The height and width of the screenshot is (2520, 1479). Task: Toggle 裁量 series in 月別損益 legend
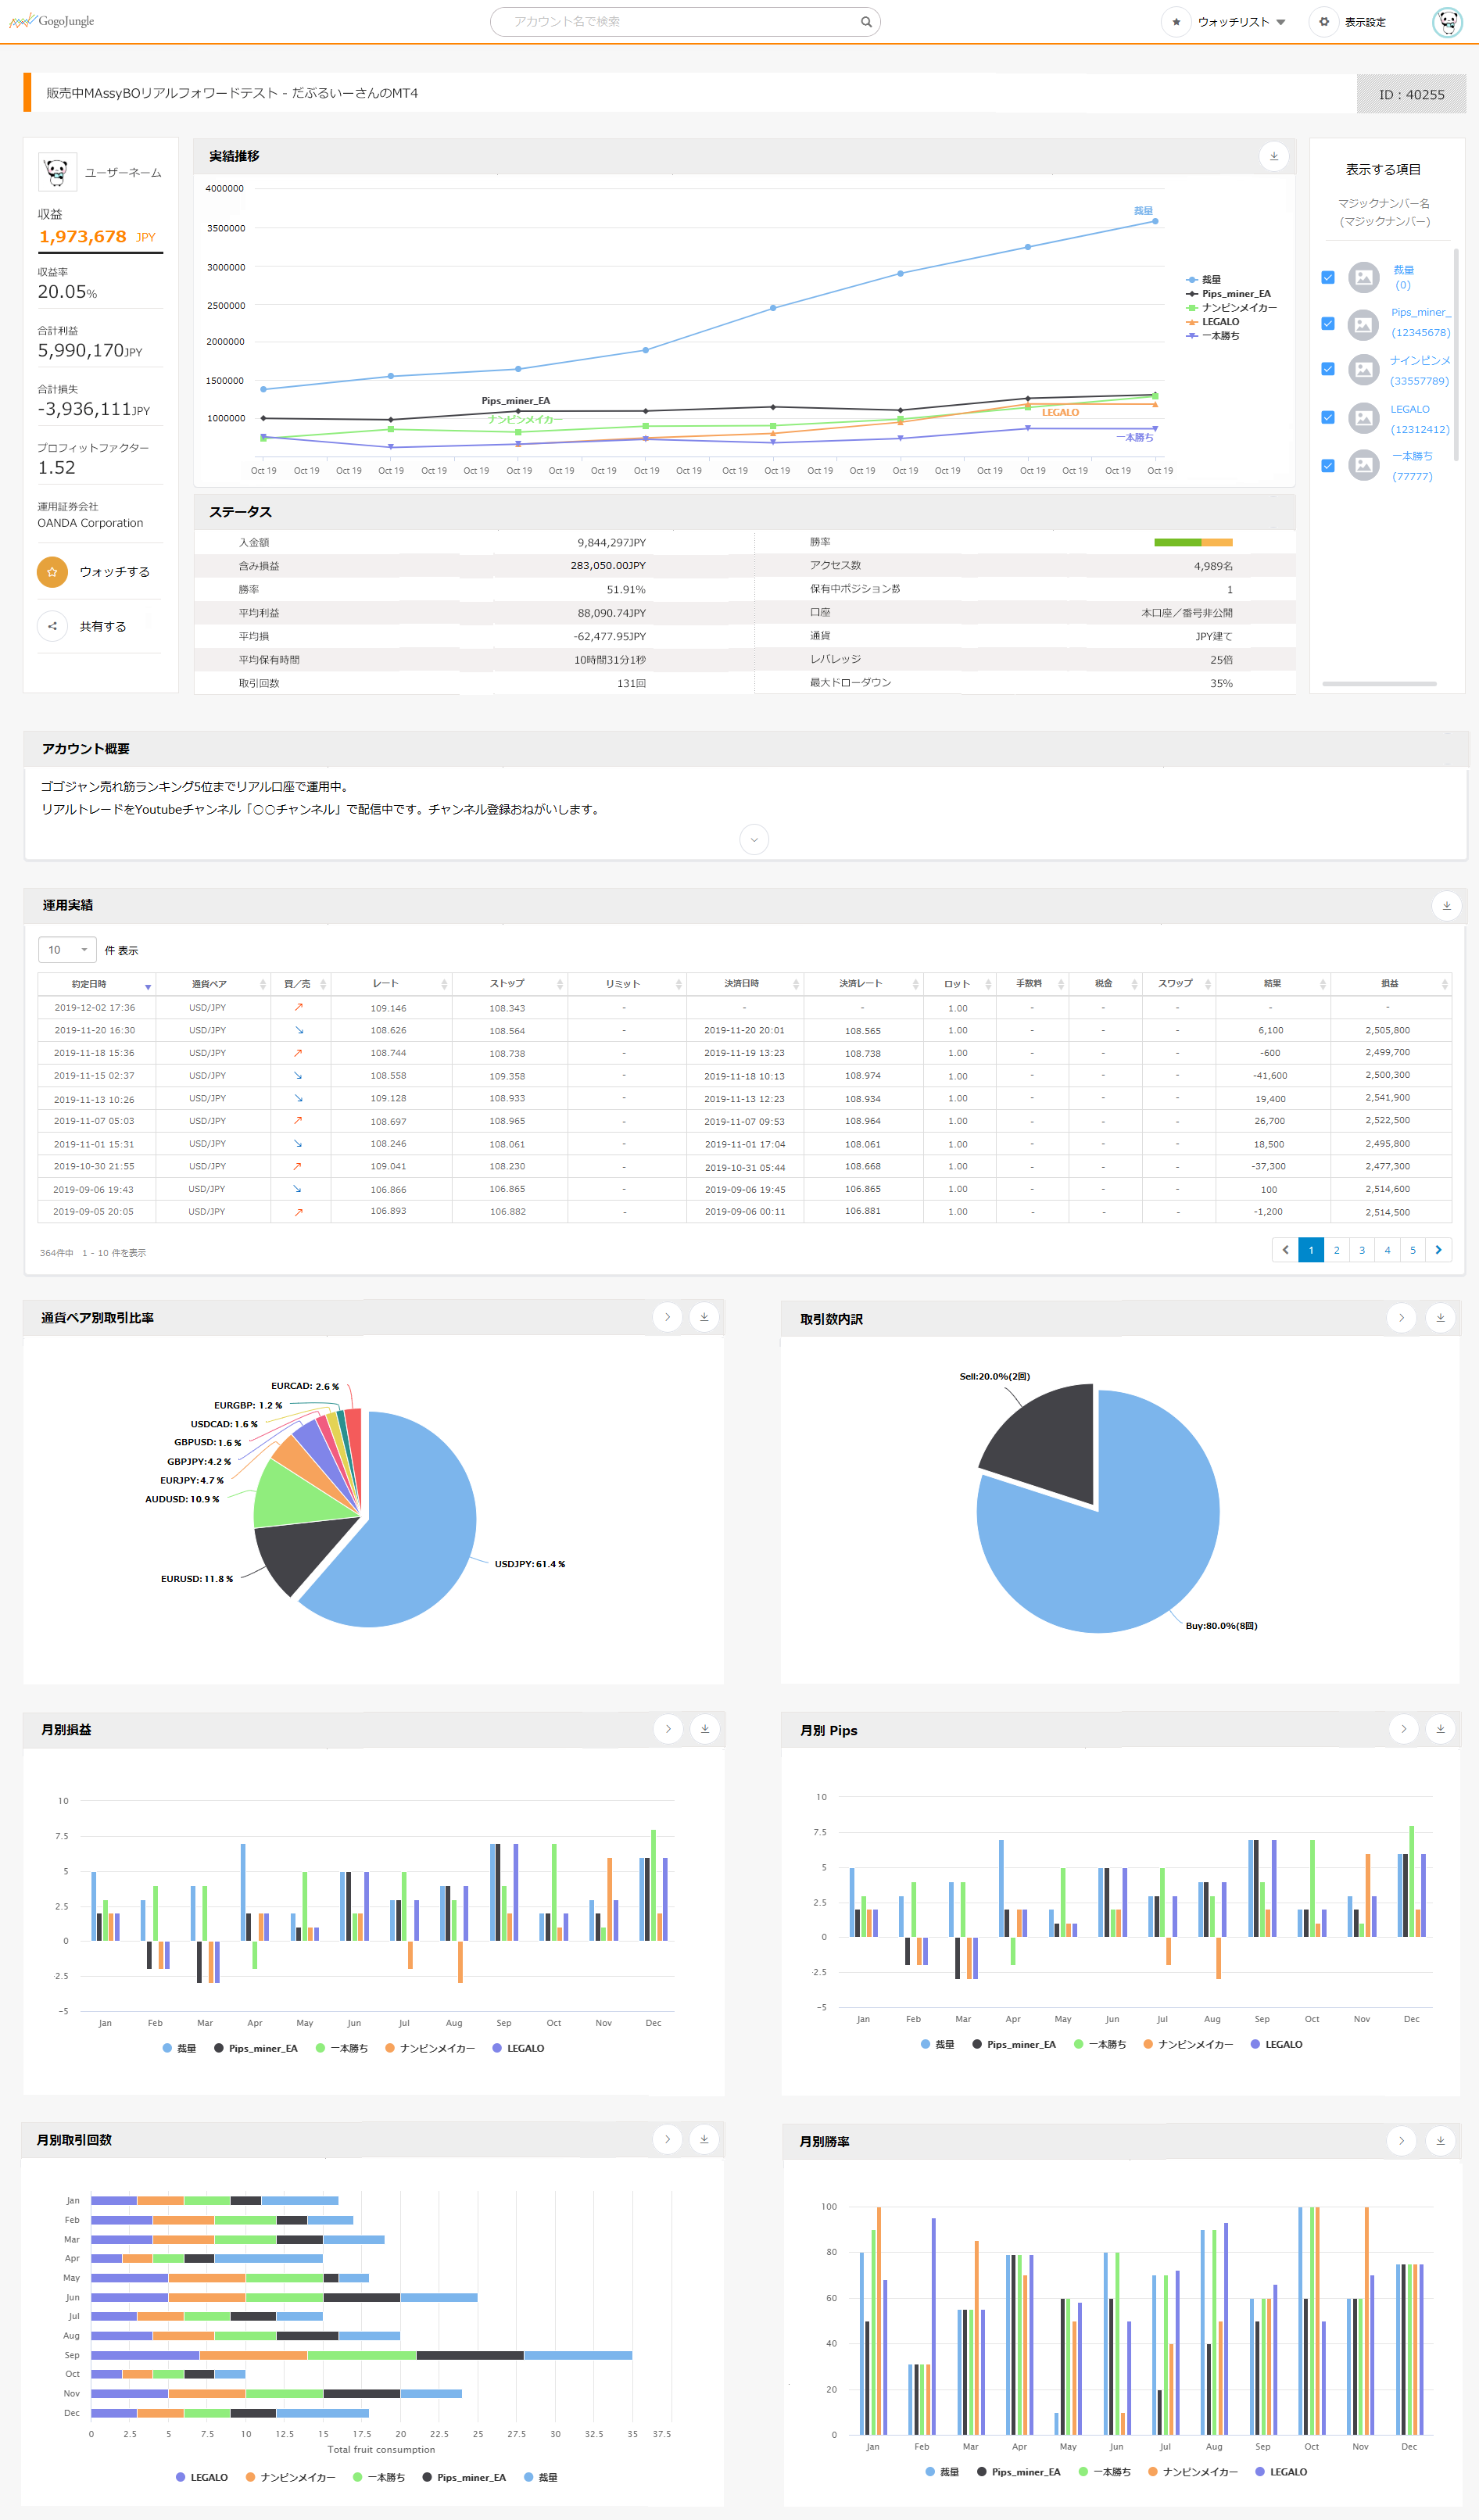(179, 2048)
